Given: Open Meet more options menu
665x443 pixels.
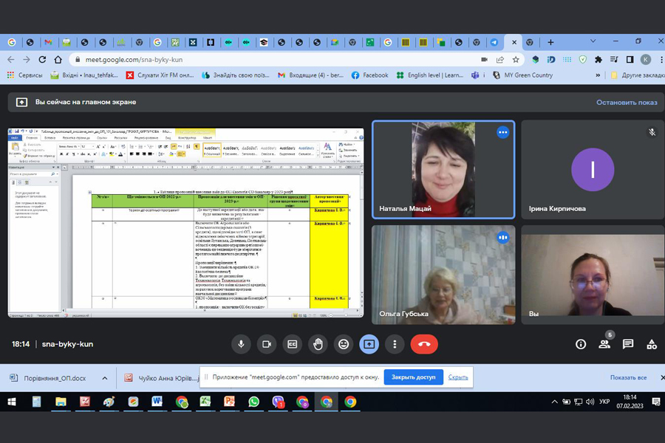Looking at the screenshot, I should pyautogui.click(x=395, y=344).
